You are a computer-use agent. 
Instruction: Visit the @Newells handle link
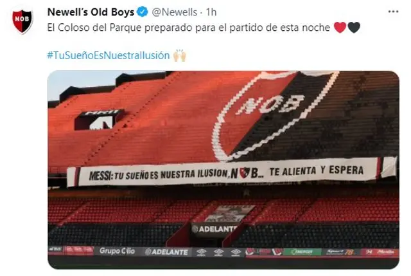click(175, 12)
